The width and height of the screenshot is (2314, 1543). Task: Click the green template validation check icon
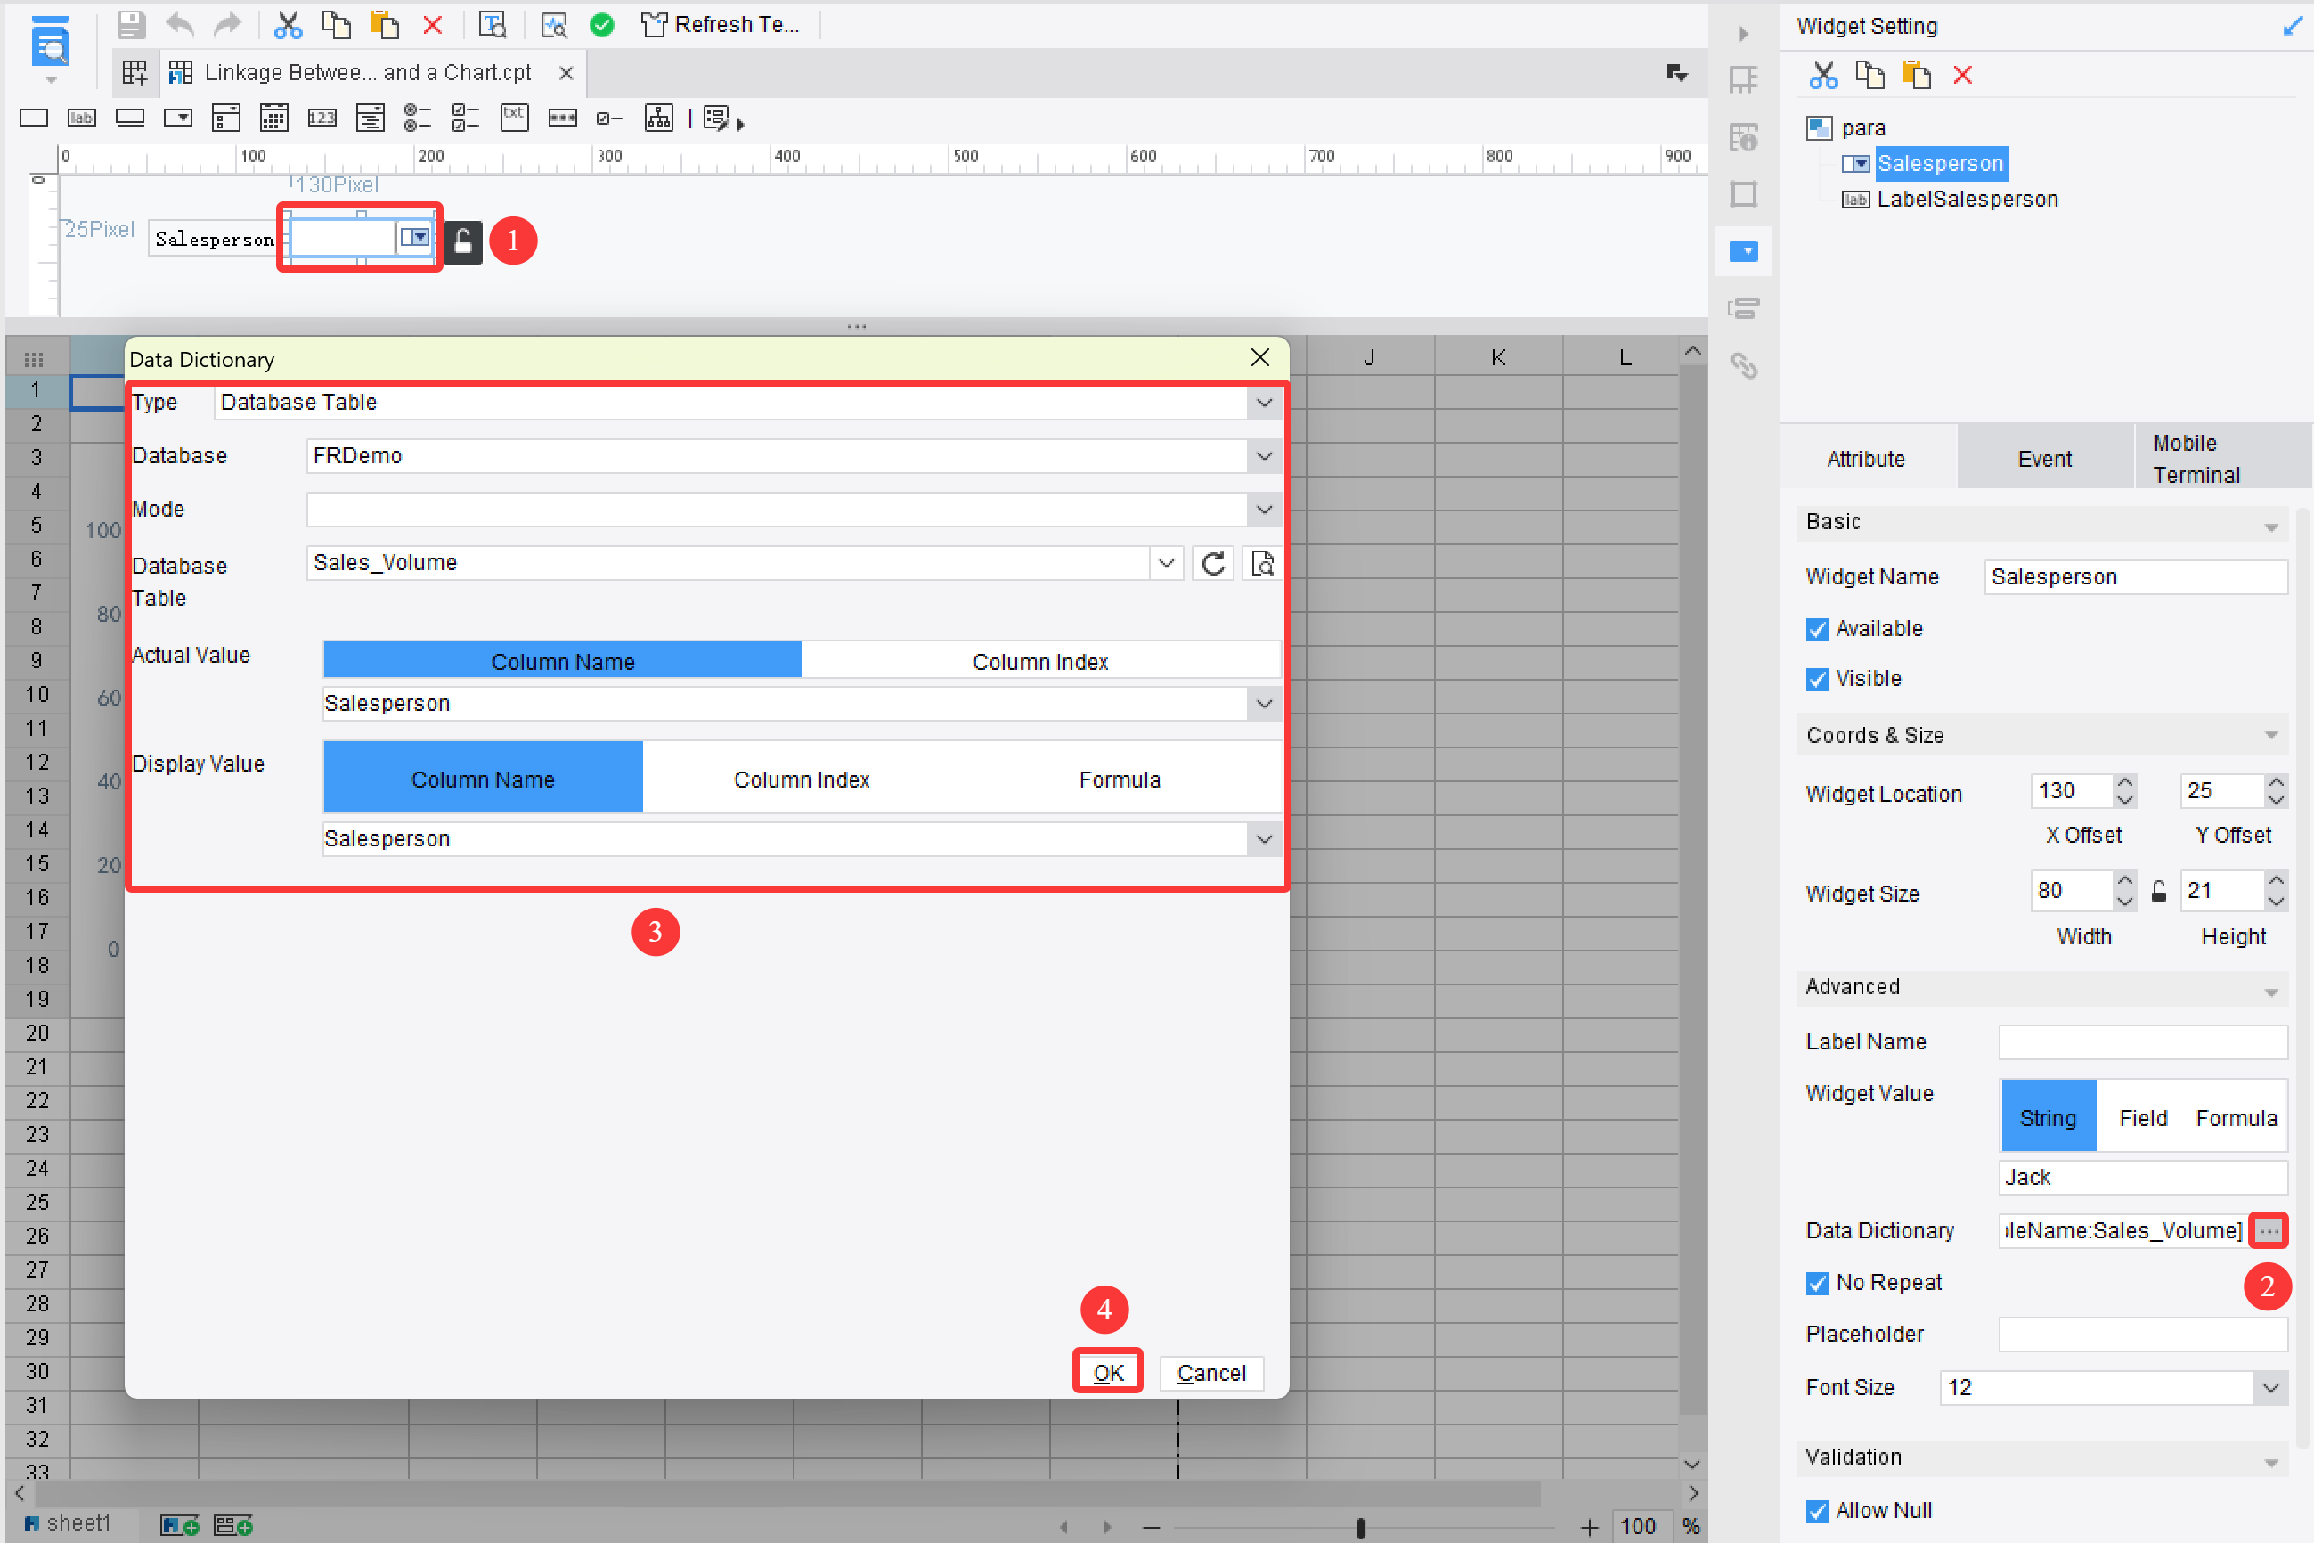click(603, 25)
